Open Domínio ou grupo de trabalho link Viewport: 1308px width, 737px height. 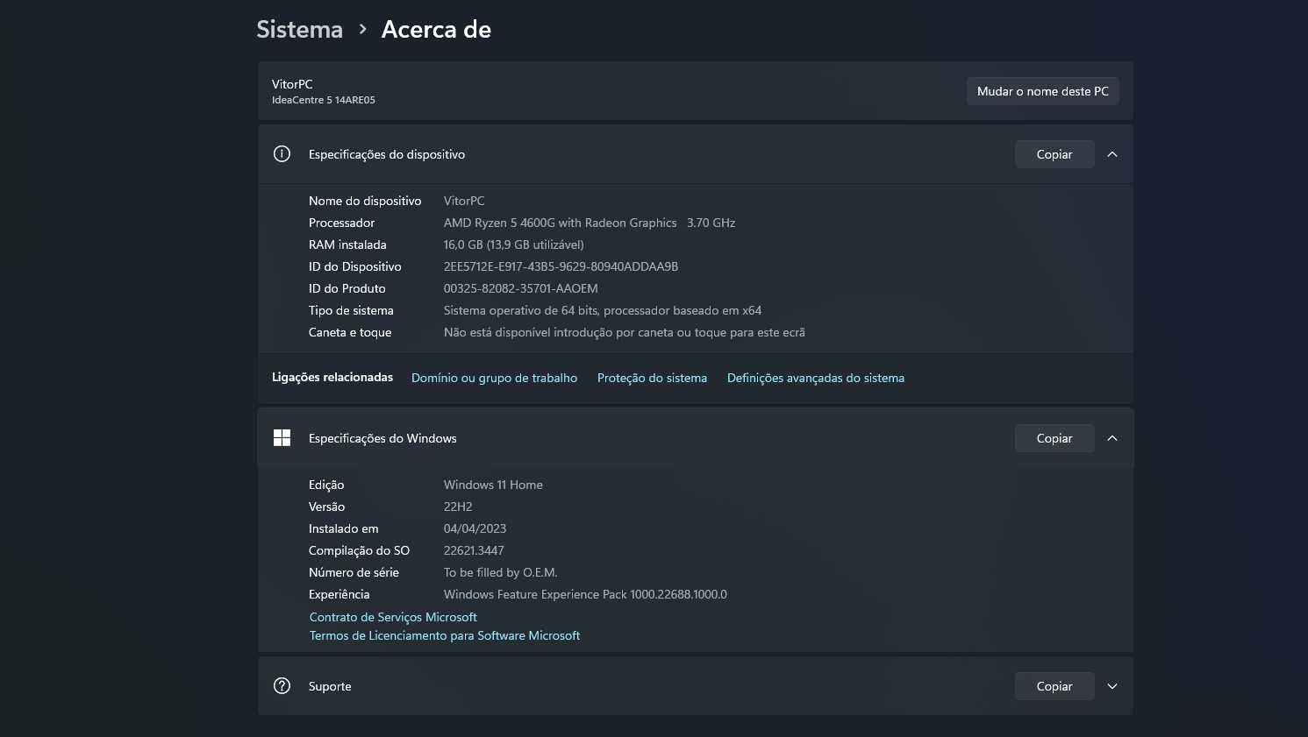tap(494, 378)
